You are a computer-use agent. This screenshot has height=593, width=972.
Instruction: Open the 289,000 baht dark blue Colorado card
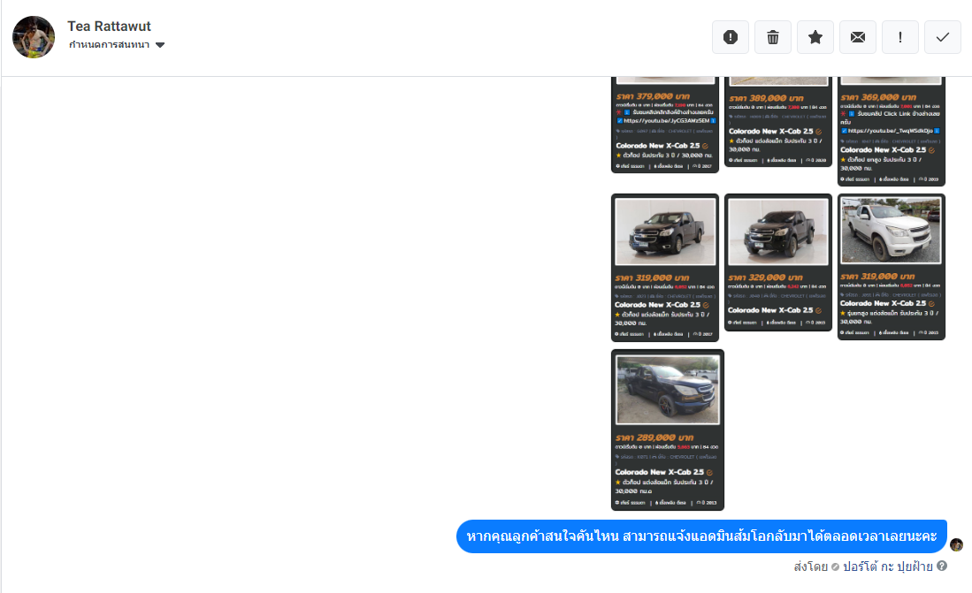tap(668, 430)
